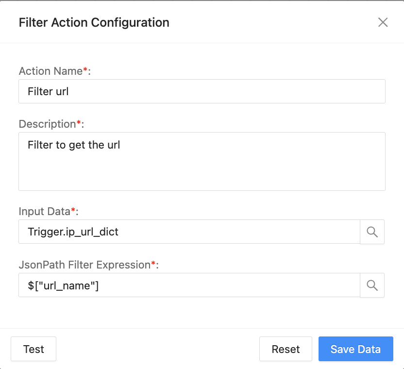The image size is (404, 369).
Task: Click the JsonPath Filter Expression label
Action: 84,265
